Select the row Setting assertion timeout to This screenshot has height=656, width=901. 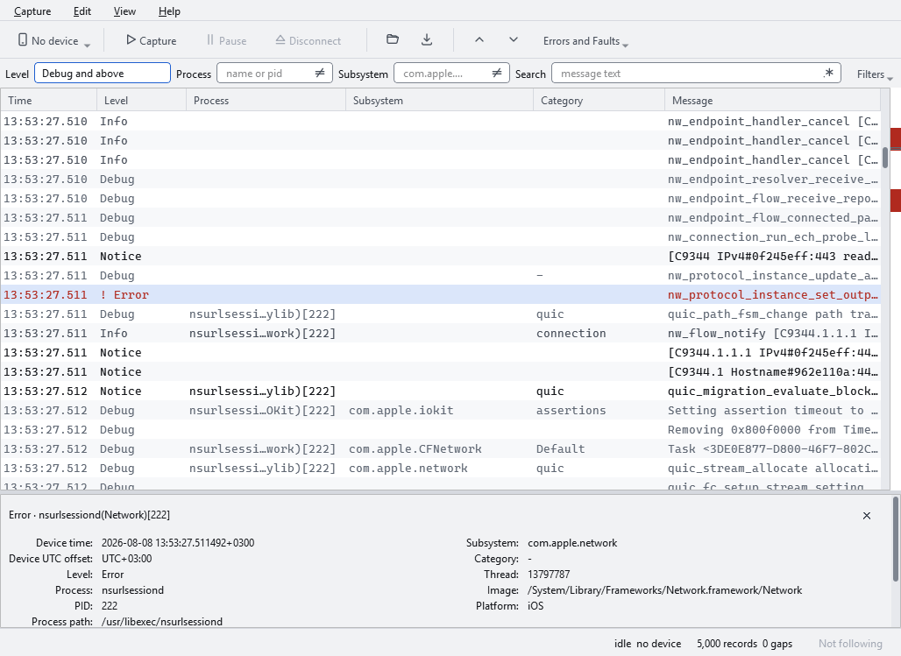(x=440, y=410)
